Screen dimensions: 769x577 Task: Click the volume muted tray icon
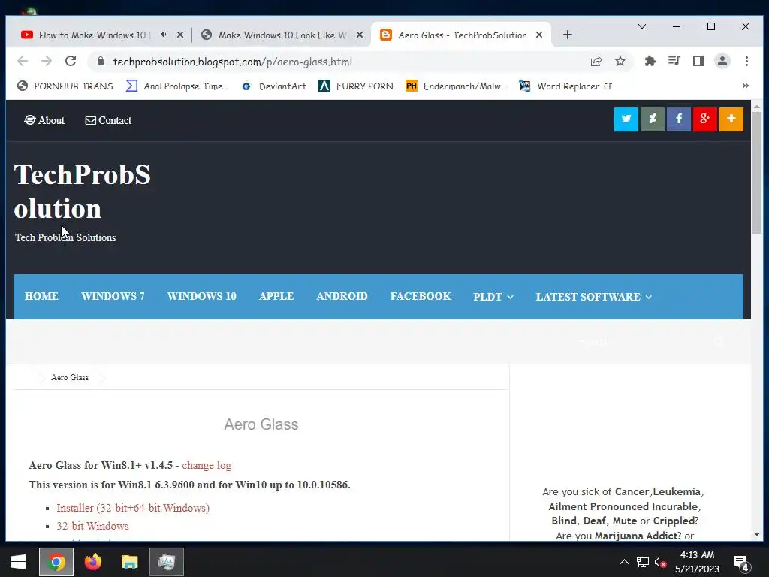click(660, 562)
